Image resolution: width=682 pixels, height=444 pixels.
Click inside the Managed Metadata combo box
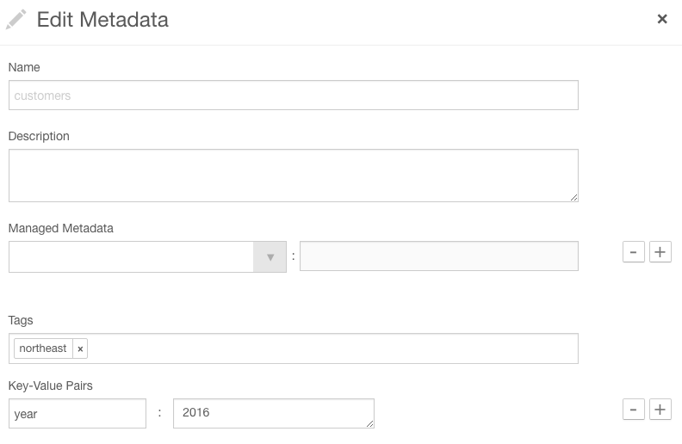click(131, 257)
